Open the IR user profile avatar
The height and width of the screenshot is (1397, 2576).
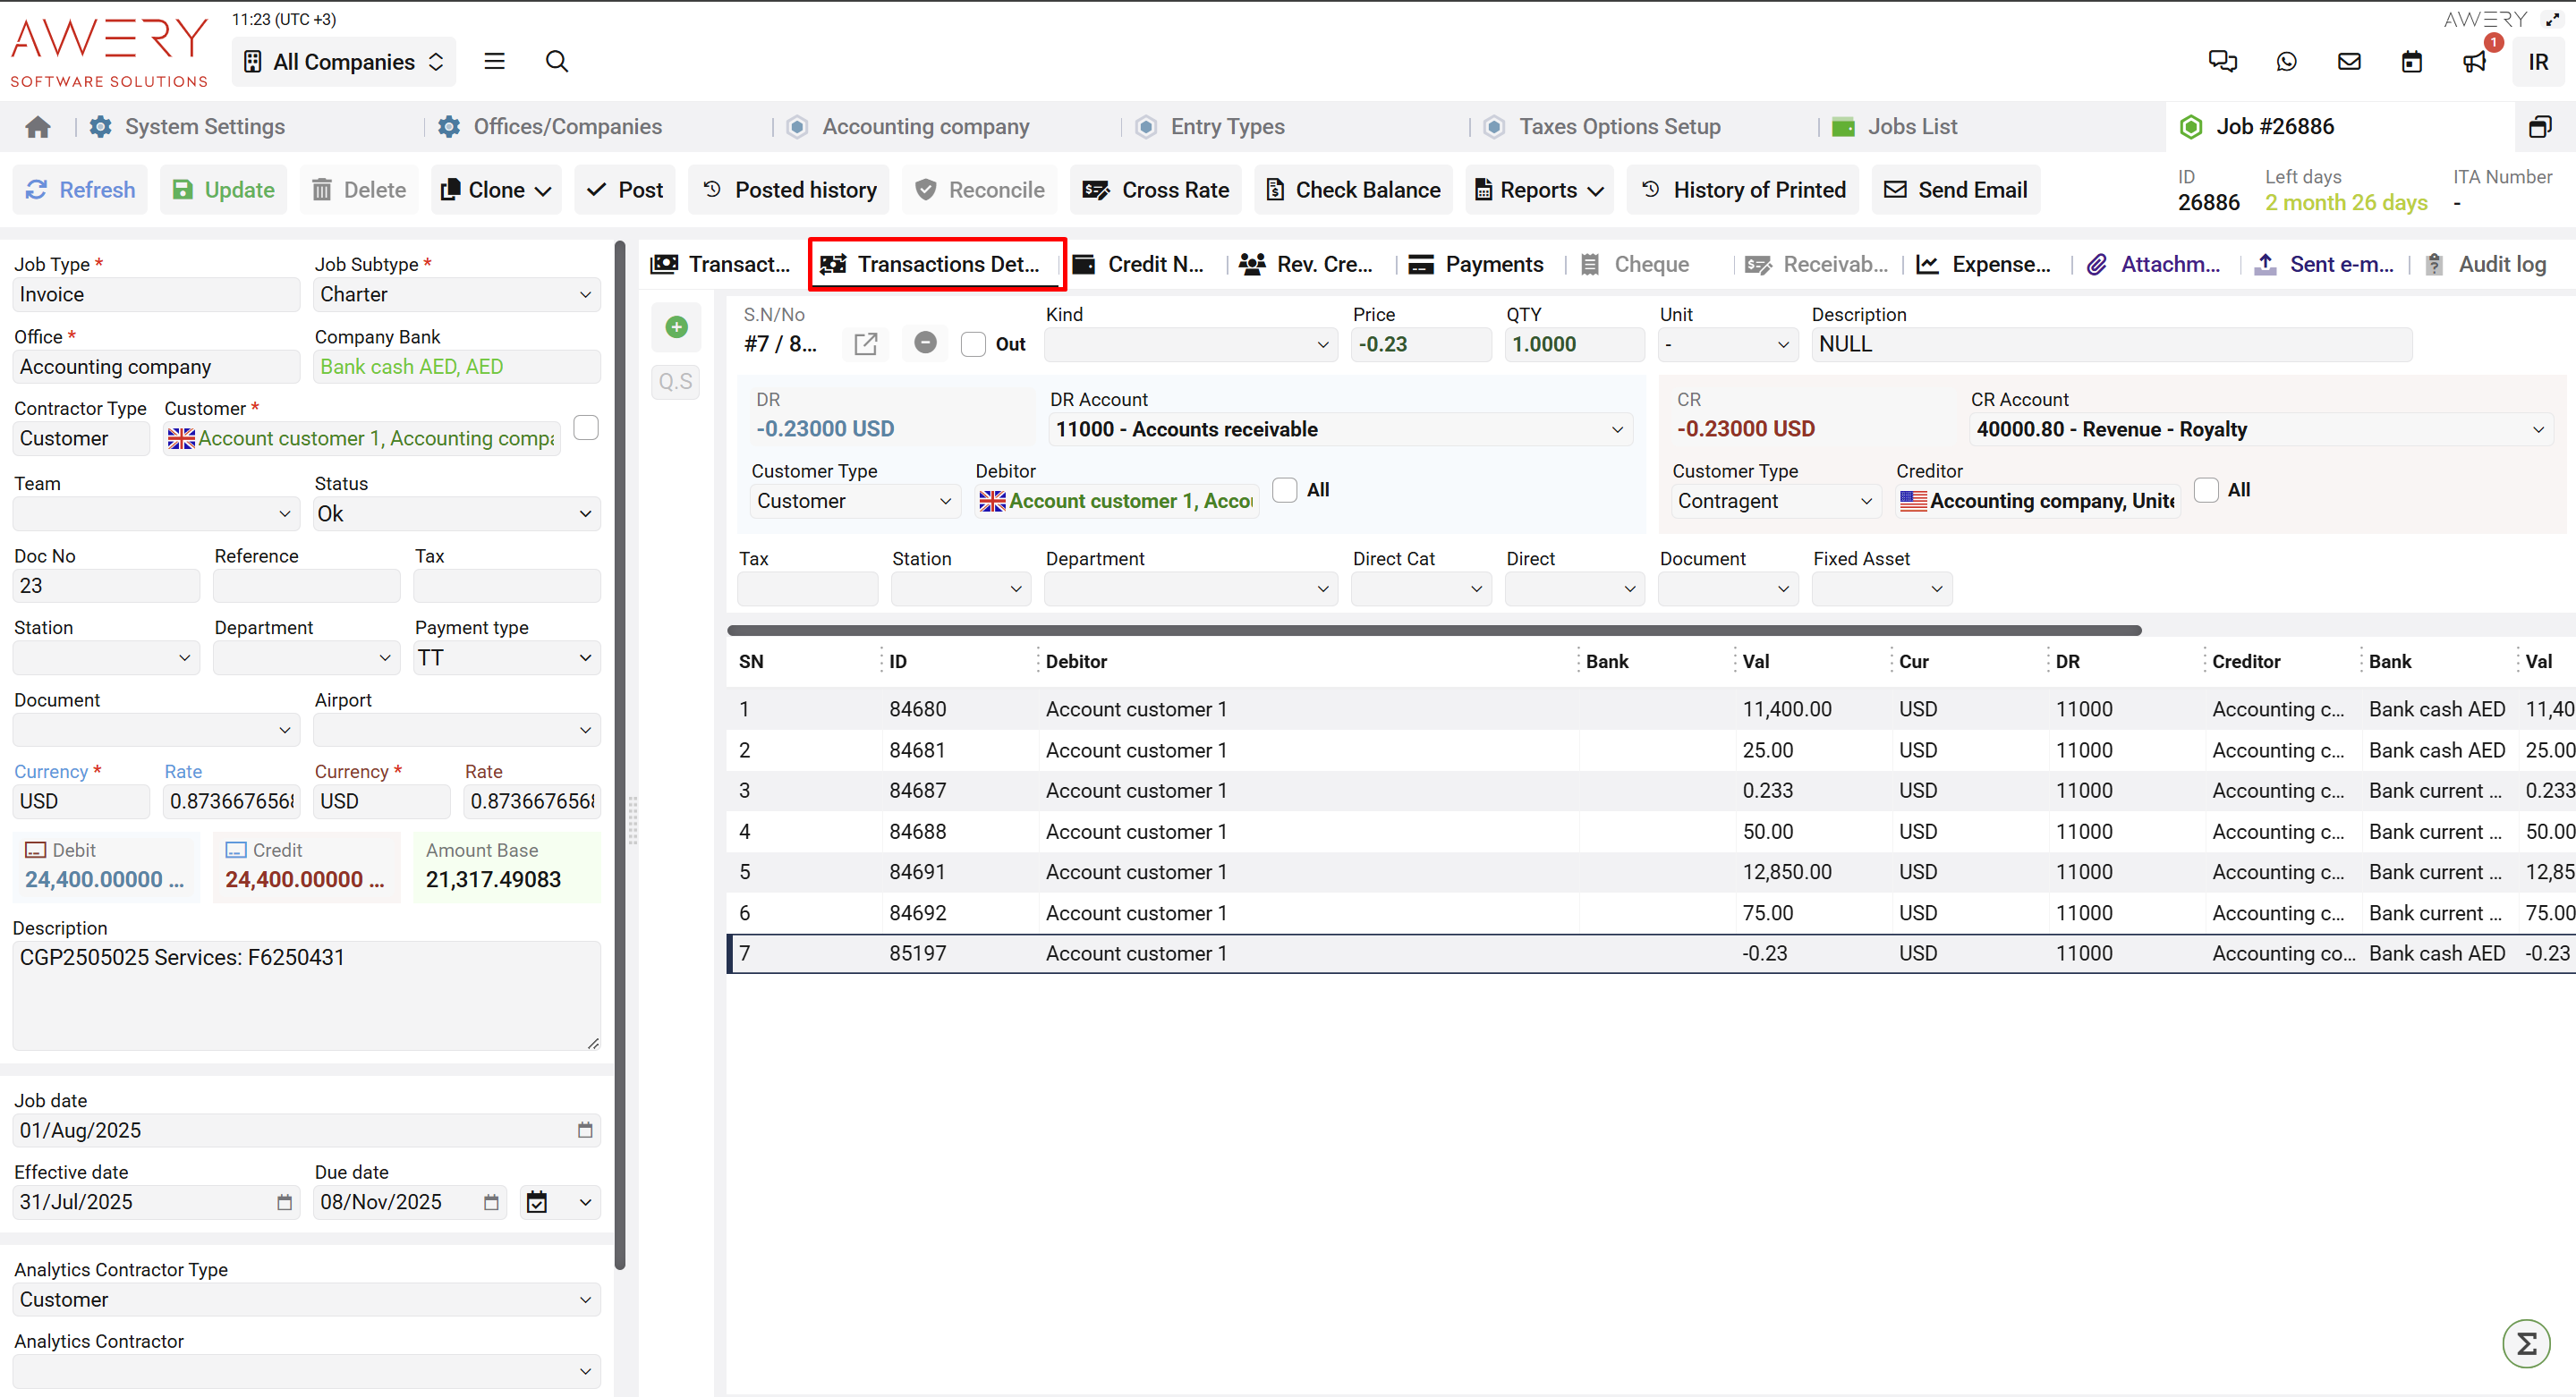2538,62
